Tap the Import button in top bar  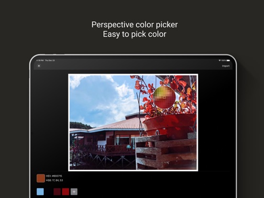pyautogui.click(x=226, y=66)
